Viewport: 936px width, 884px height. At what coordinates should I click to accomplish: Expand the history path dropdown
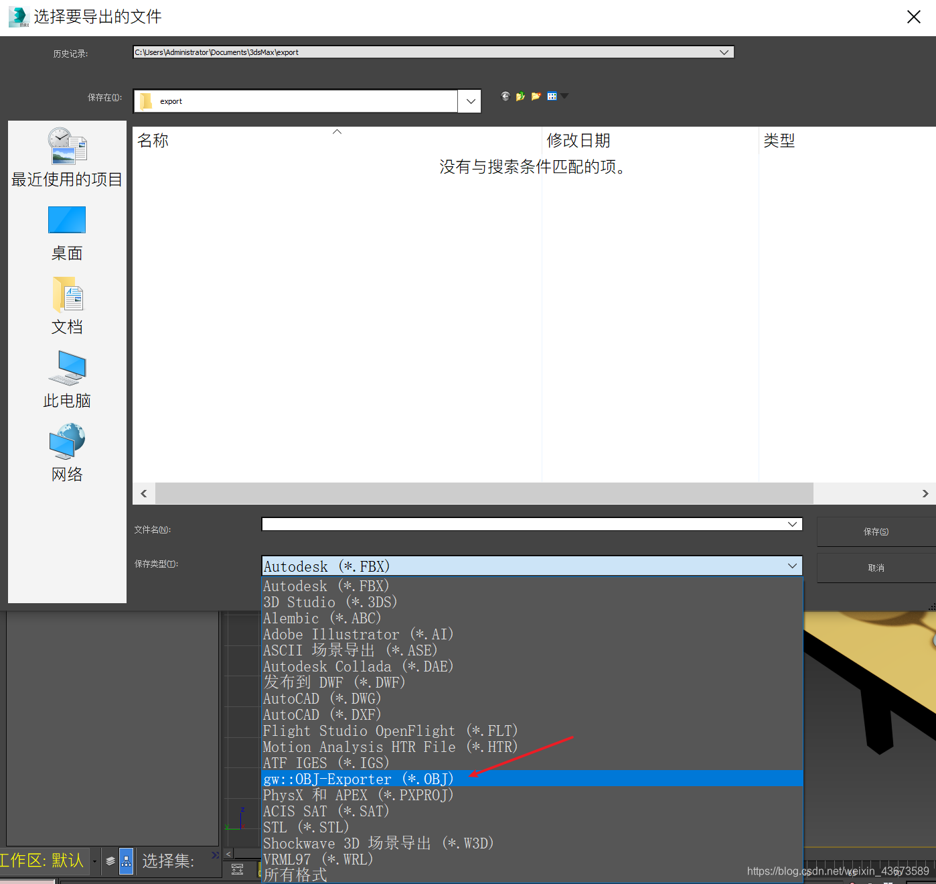click(724, 52)
